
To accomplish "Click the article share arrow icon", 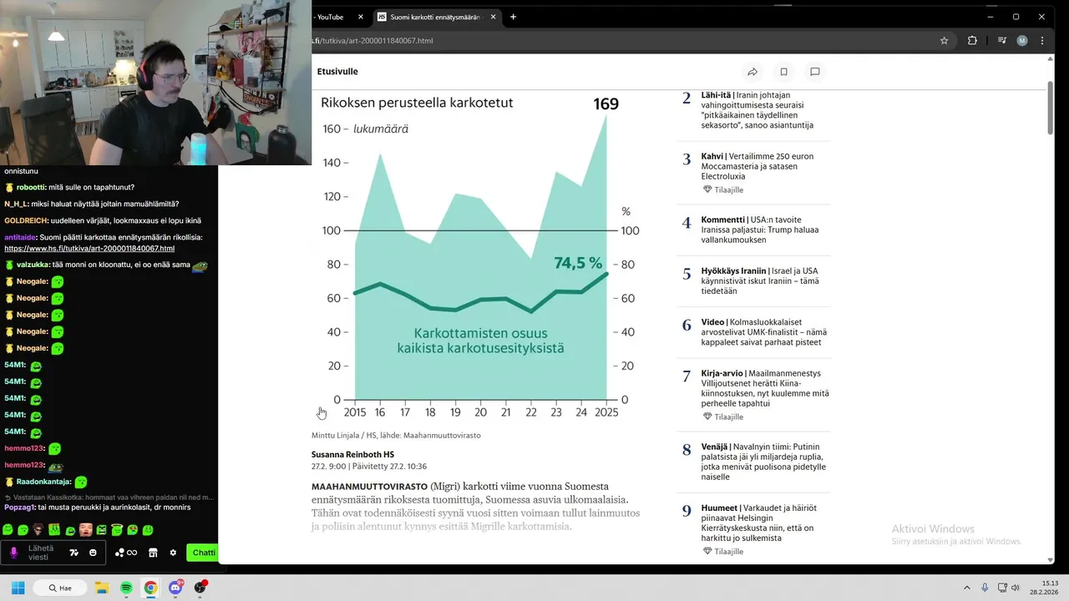I will pyautogui.click(x=752, y=72).
